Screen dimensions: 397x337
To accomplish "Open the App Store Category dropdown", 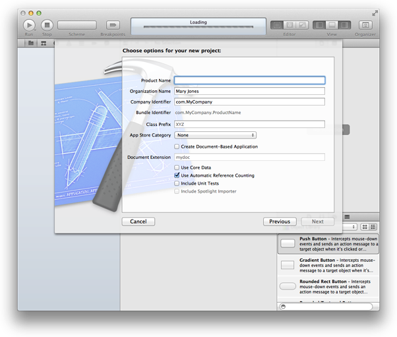I will [215, 135].
